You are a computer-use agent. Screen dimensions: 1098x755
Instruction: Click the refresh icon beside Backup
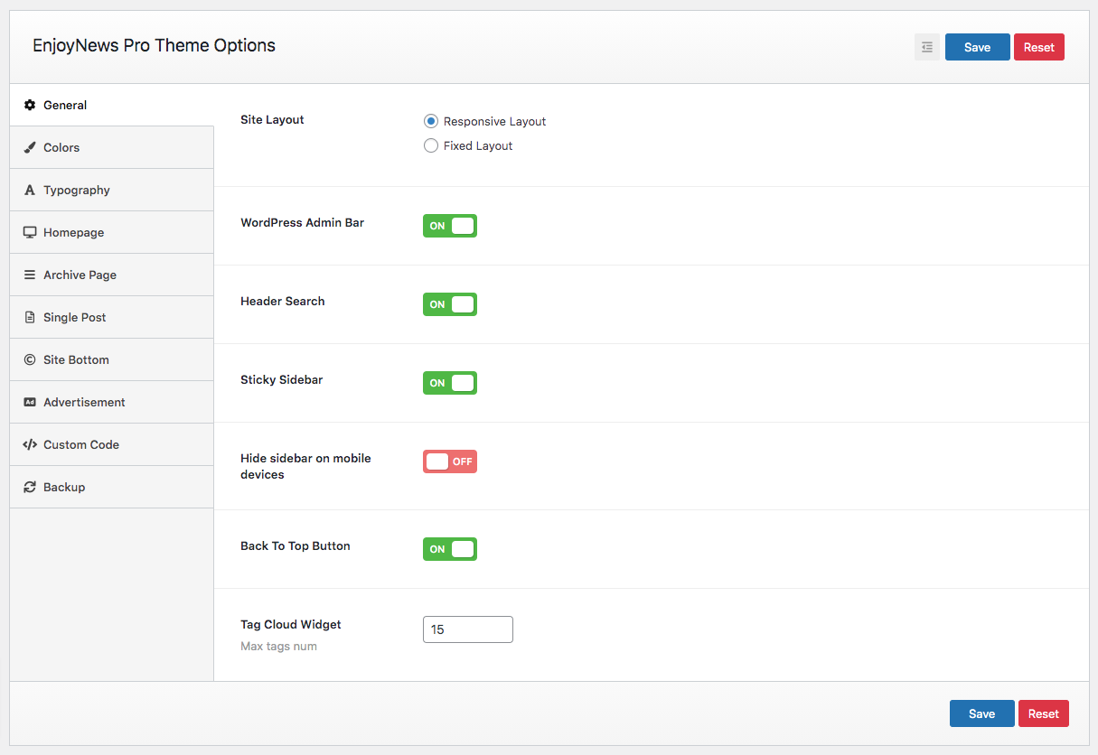tap(30, 487)
